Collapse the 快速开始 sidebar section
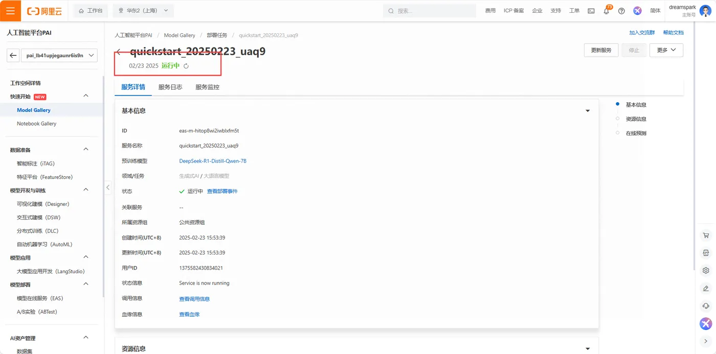 coord(86,96)
